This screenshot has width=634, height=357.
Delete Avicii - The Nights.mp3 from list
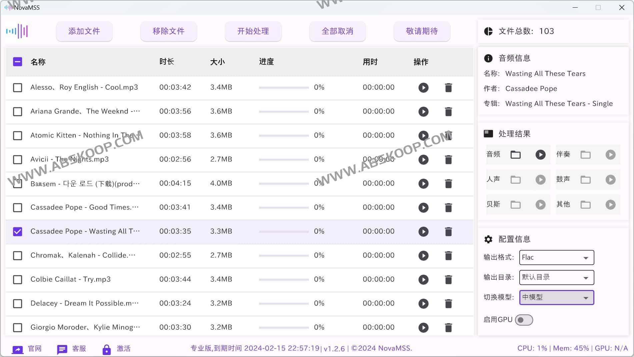pyautogui.click(x=448, y=160)
